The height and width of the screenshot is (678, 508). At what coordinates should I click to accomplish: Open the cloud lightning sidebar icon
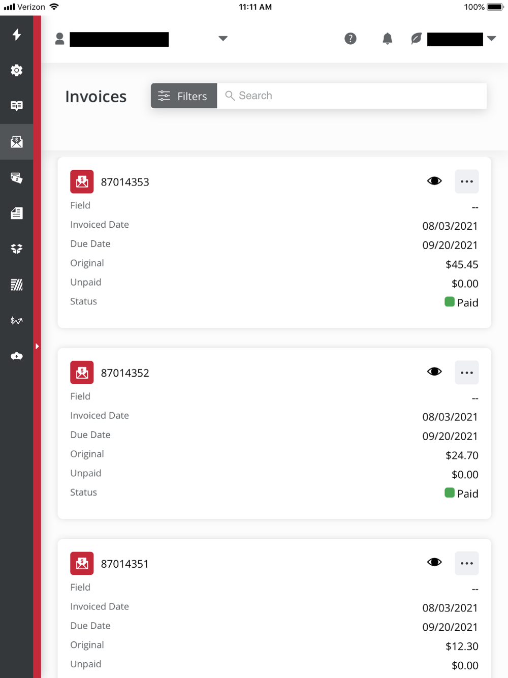point(17,356)
